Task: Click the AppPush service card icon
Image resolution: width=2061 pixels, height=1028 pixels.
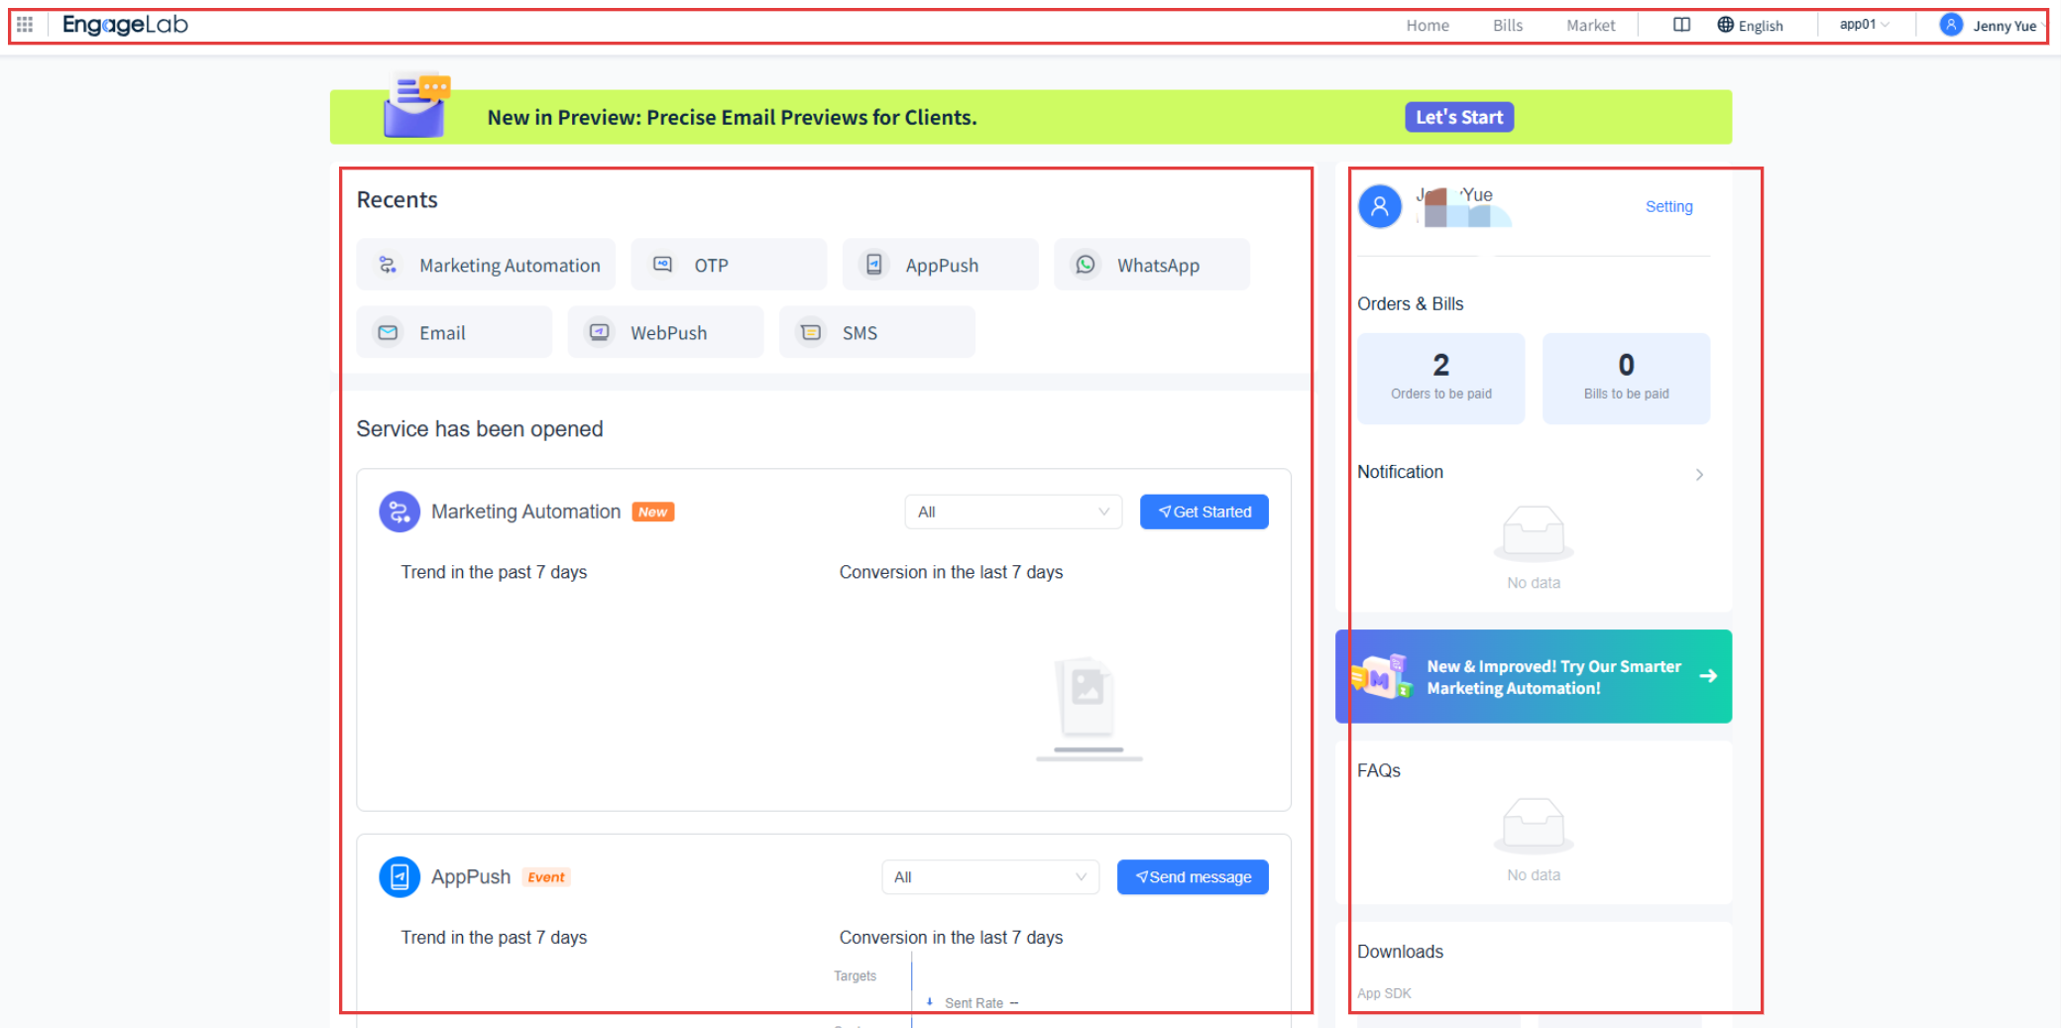Action: tap(400, 877)
